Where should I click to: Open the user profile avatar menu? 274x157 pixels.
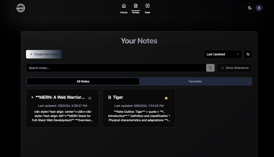259,8
